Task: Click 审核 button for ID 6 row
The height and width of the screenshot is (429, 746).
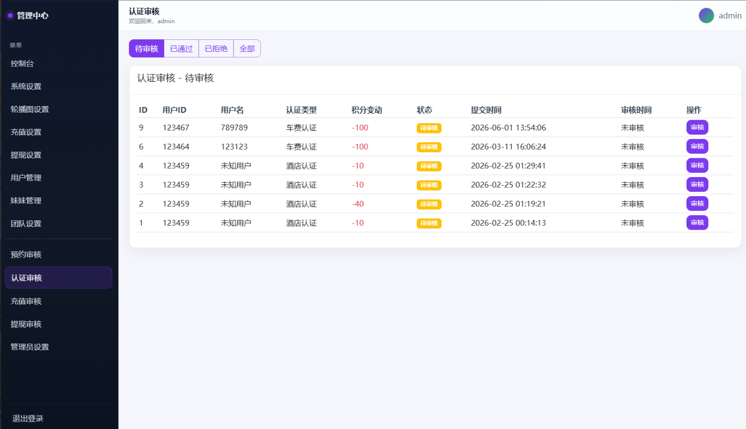Action: [x=697, y=146]
